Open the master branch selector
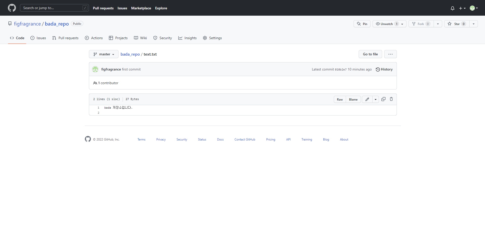 pos(103,54)
